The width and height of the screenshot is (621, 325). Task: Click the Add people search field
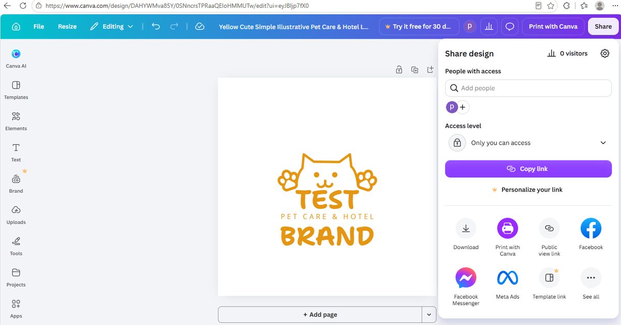click(x=528, y=88)
